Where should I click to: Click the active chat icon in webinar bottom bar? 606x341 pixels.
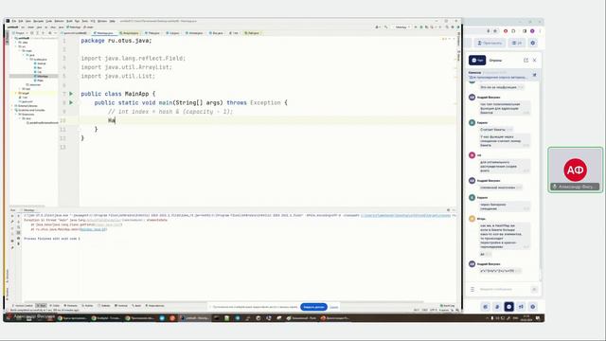pyautogui.click(x=509, y=307)
